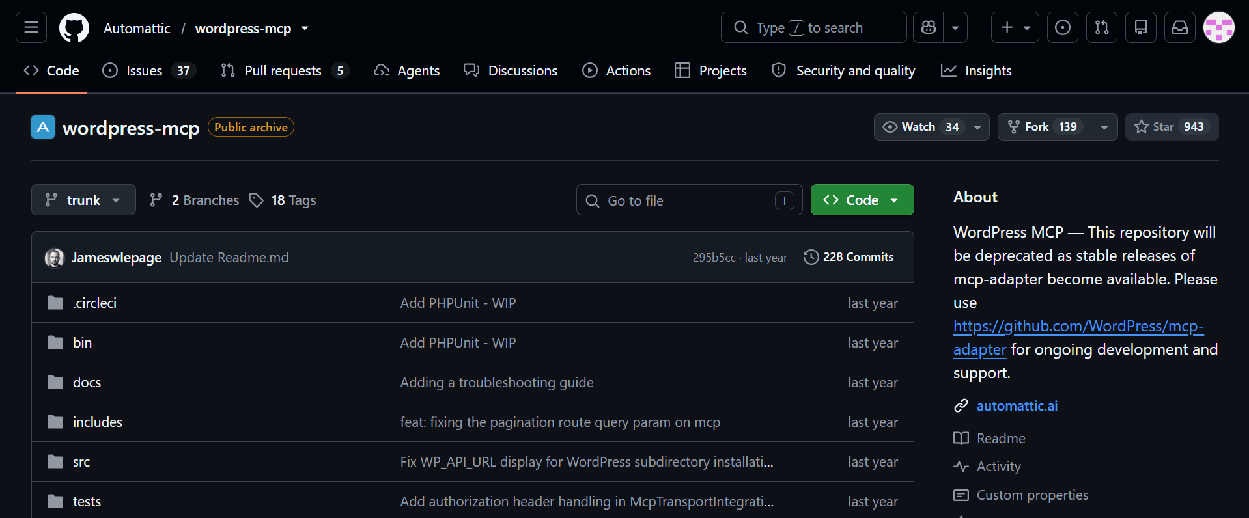This screenshot has height=518, width=1249.
Task: Open the hamburger navigation menu
Action: coord(31,27)
